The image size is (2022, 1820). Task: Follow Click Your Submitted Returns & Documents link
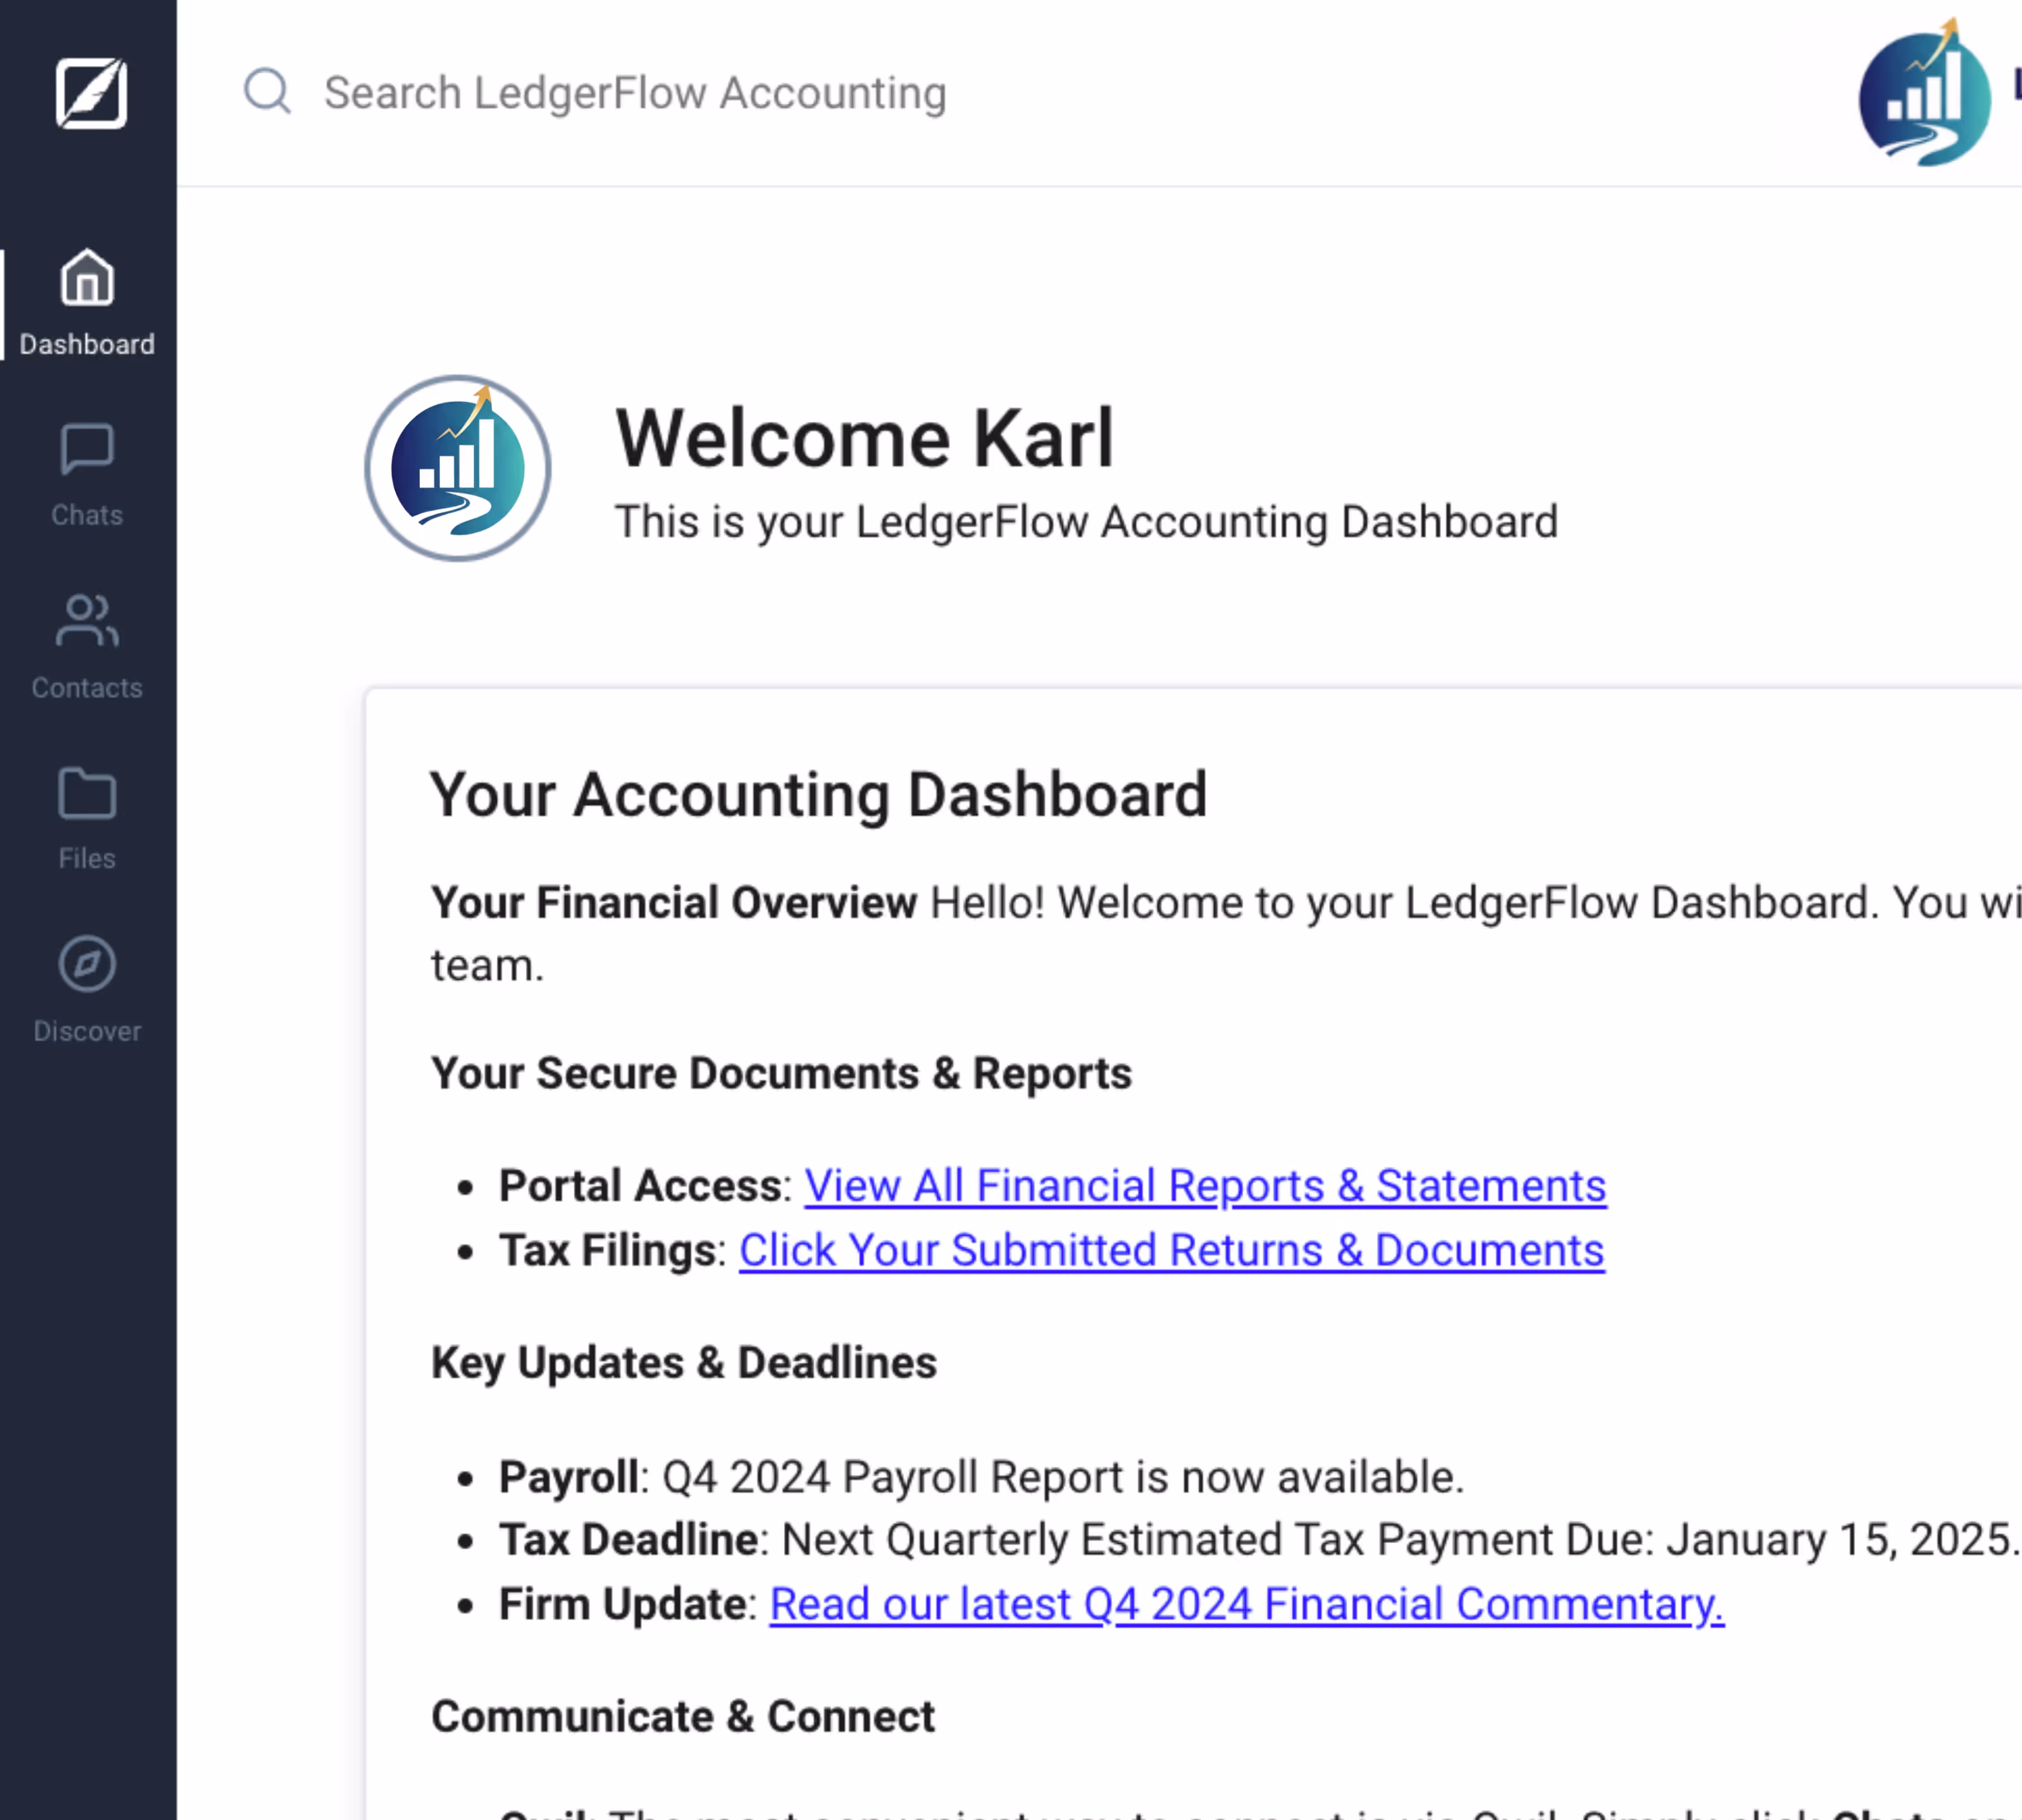coord(1171,1251)
